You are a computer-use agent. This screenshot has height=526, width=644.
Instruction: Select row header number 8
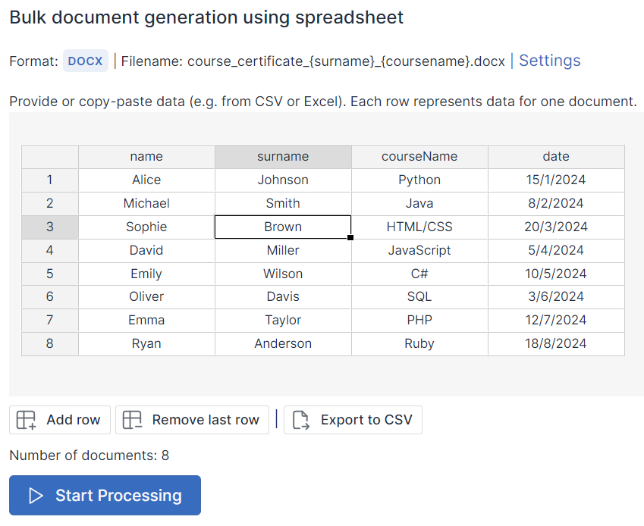coord(49,343)
